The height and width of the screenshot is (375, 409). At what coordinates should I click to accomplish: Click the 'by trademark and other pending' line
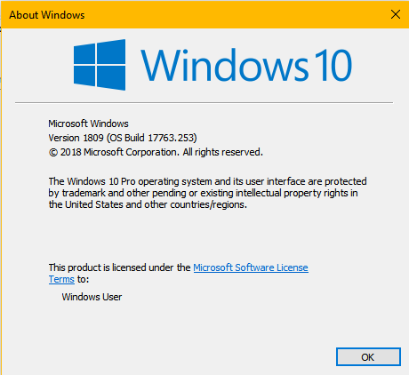203,193
